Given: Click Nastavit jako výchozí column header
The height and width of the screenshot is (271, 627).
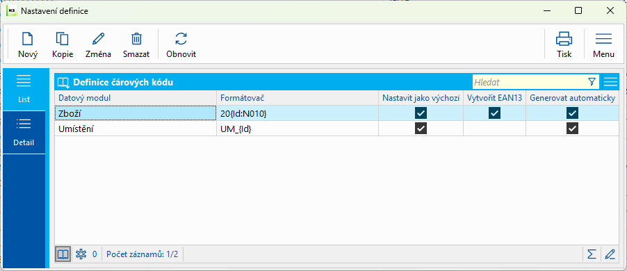Looking at the screenshot, I should [421, 98].
